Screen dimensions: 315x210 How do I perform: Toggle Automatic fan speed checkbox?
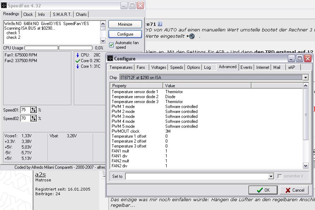click(x=111, y=45)
